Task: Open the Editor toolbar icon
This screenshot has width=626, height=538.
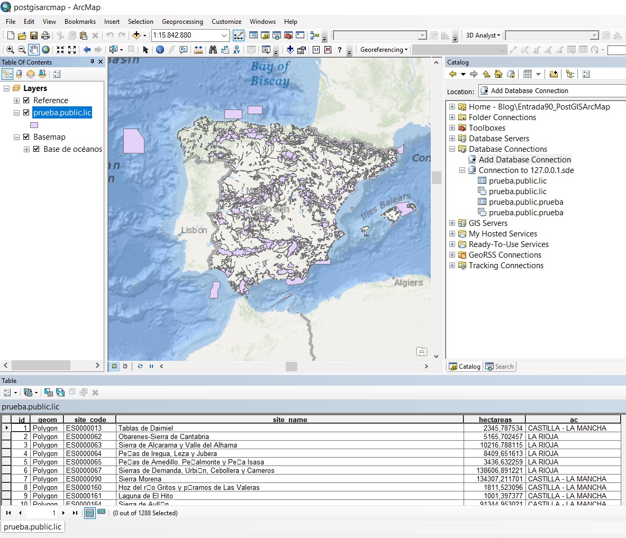Action: (x=238, y=35)
